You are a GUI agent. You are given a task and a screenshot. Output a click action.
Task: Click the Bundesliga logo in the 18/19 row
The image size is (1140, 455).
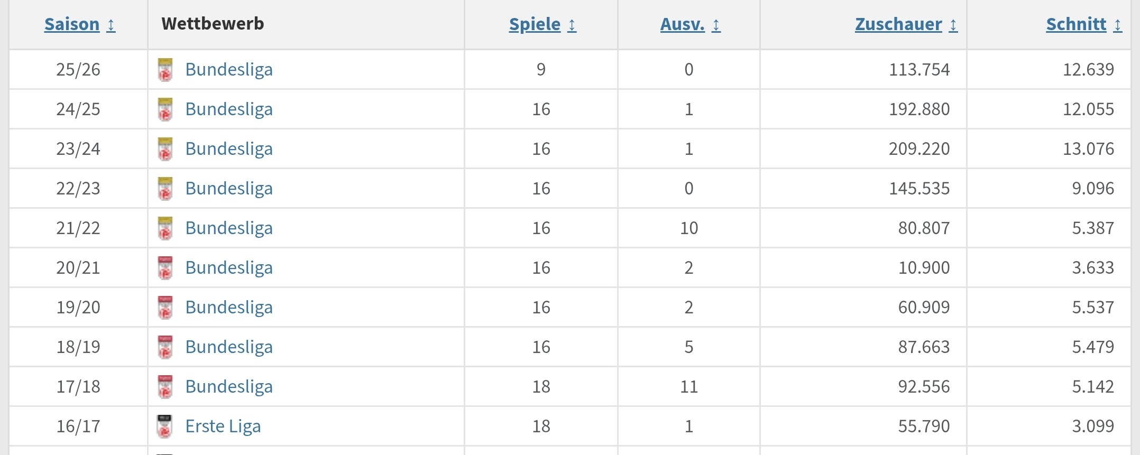pos(165,347)
